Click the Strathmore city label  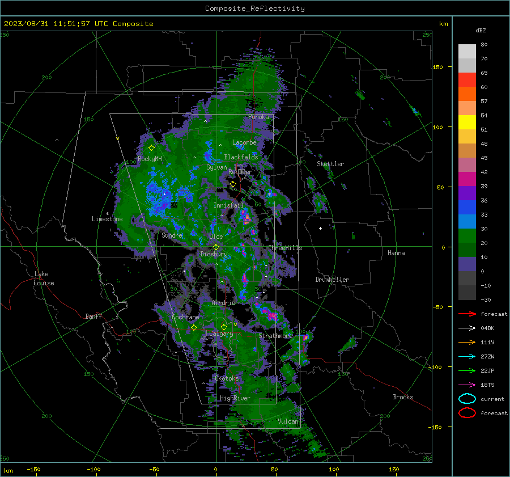tap(275, 336)
